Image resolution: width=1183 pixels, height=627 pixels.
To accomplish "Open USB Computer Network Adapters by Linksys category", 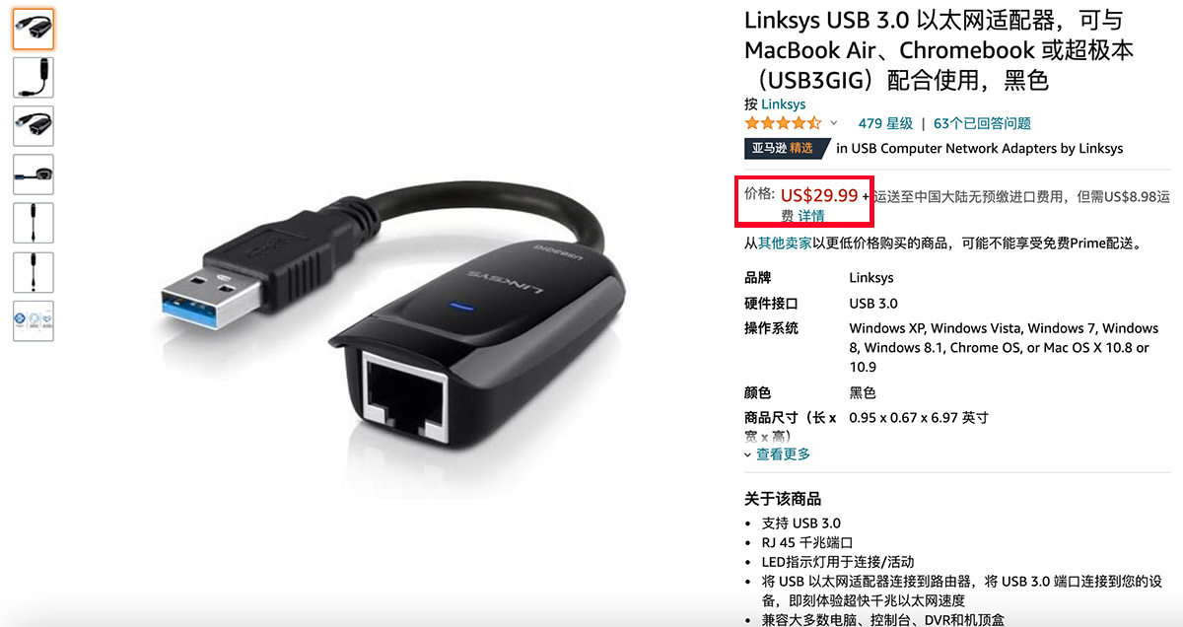I will (x=980, y=148).
